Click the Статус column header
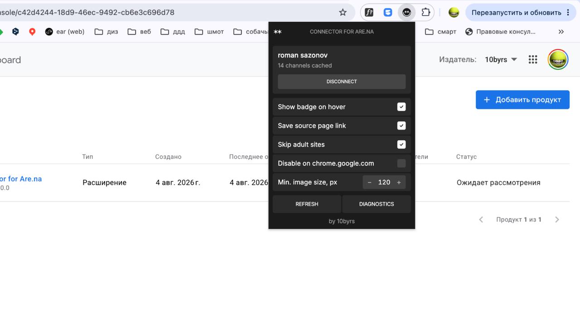 466,157
